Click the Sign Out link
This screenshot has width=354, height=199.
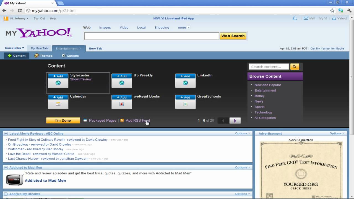39,19
